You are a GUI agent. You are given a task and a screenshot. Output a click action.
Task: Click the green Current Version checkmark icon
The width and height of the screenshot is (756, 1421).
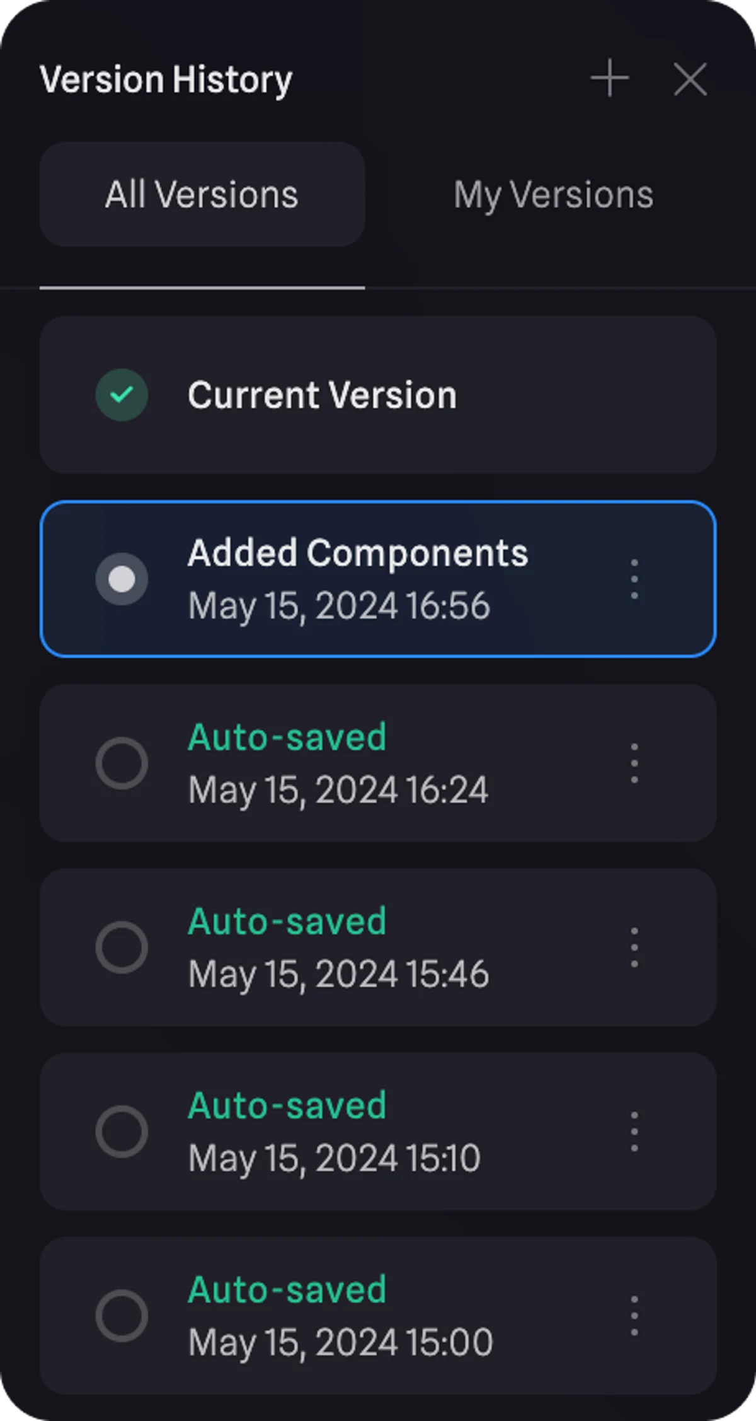pos(122,395)
